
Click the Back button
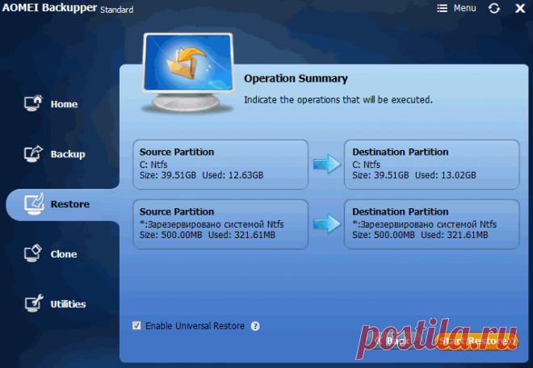coord(396,341)
